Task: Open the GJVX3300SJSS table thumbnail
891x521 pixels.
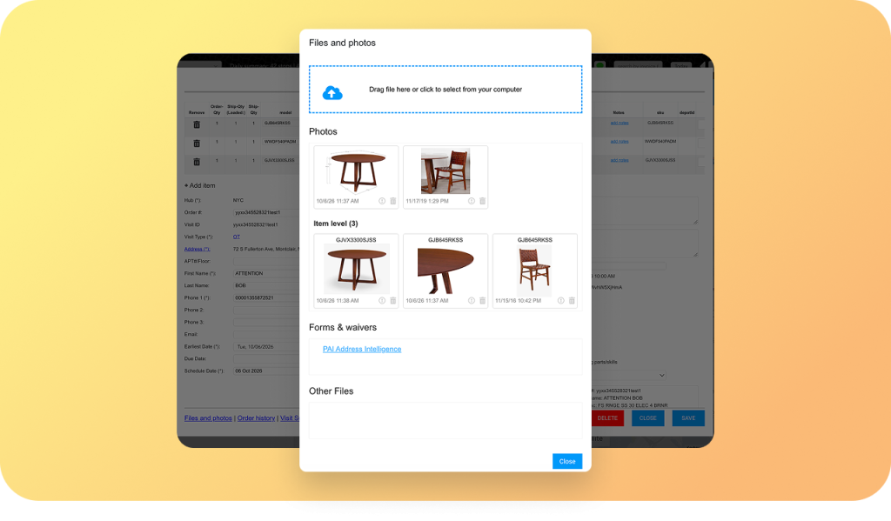Action: (356, 270)
